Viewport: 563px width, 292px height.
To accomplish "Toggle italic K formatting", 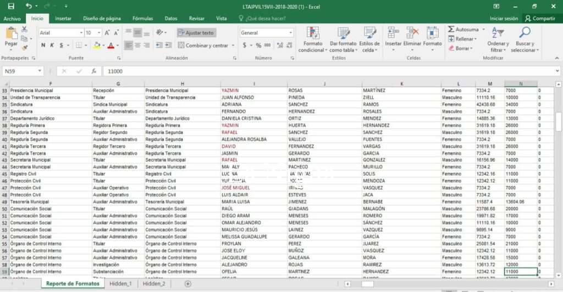I will pos(52,46).
